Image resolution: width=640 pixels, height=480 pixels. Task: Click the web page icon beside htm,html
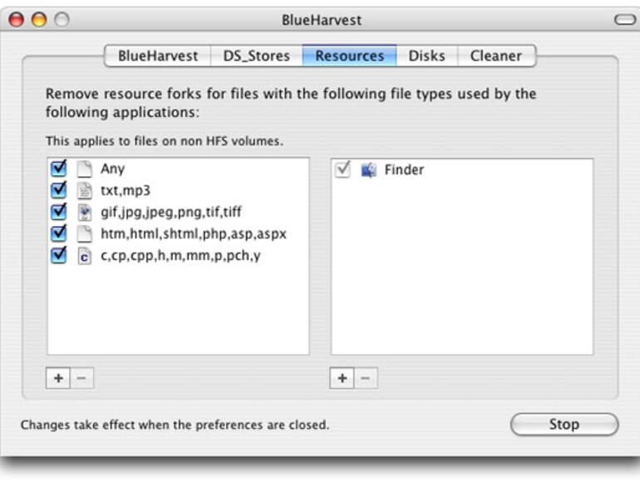point(84,233)
